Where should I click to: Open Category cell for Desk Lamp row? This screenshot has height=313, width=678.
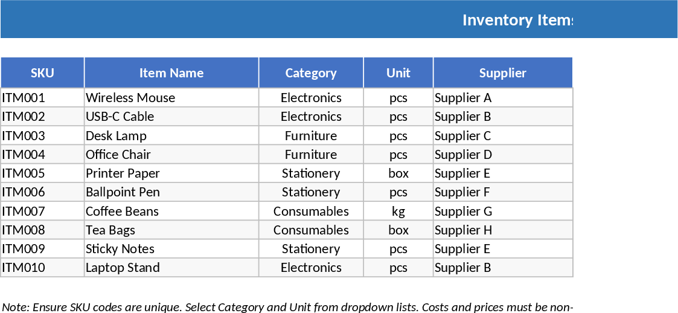pos(311,136)
